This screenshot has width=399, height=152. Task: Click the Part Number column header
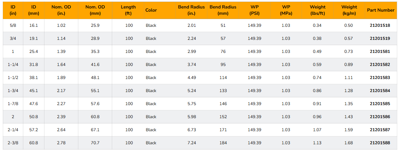(380, 11)
